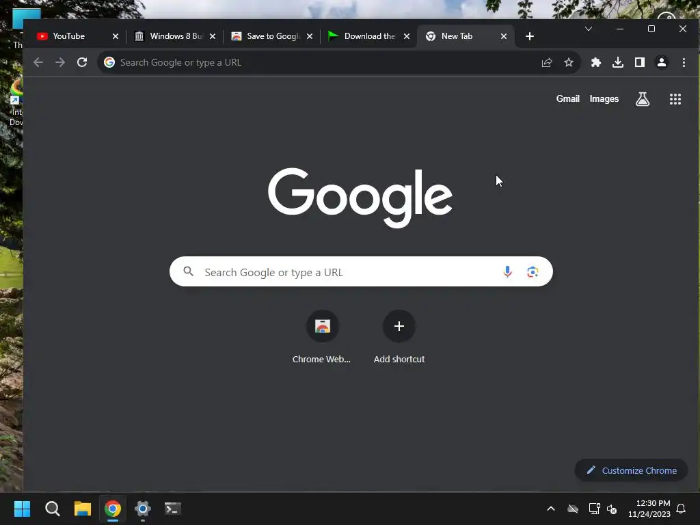Open the Chrome three-dot menu
Image resolution: width=700 pixels, height=525 pixels.
coord(684,62)
